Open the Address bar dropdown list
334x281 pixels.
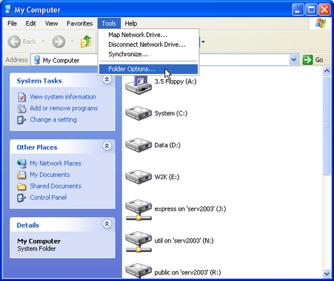click(x=294, y=60)
